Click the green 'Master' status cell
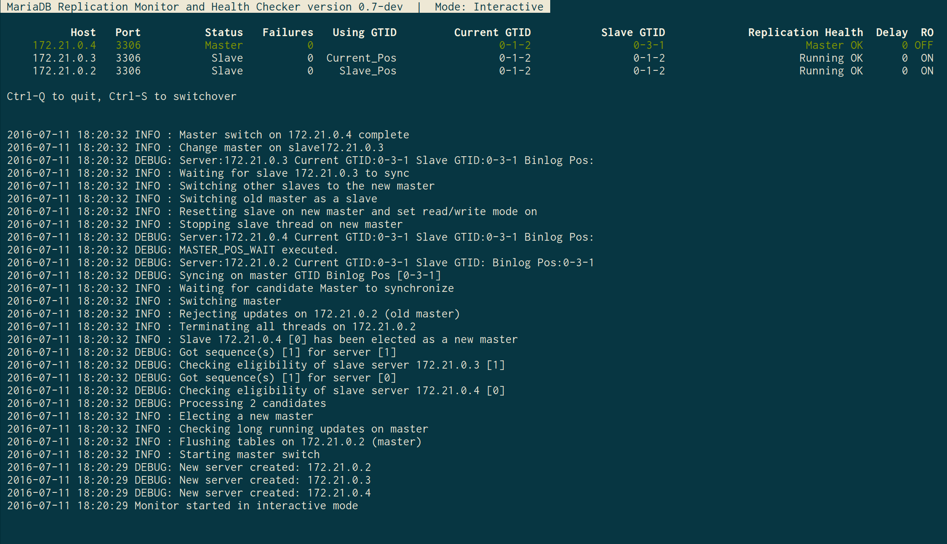 pyautogui.click(x=224, y=45)
